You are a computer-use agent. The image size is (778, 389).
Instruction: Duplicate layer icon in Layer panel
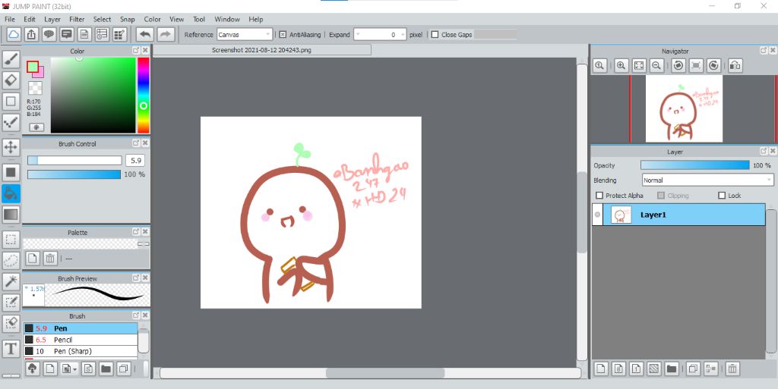693,369
